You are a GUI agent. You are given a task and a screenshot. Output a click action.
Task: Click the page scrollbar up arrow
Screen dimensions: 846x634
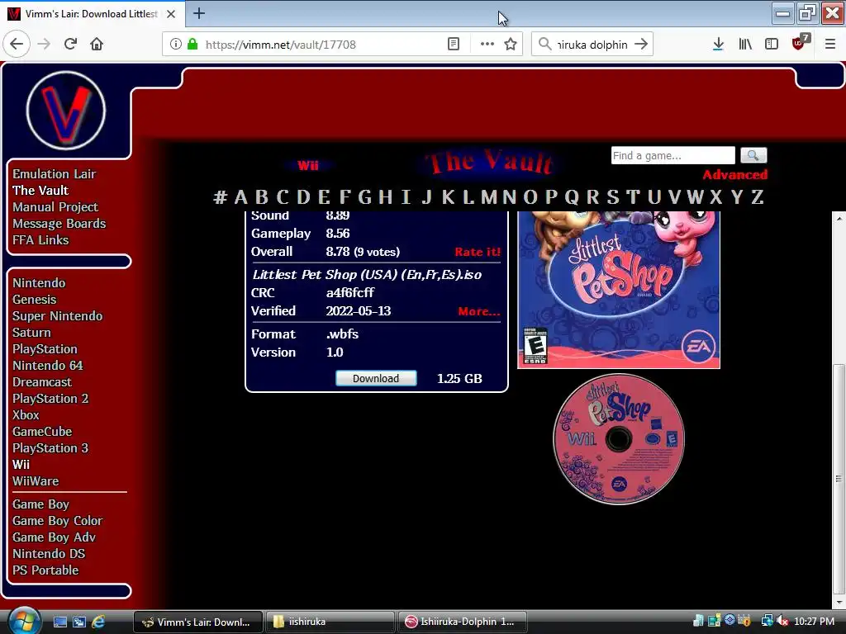(839, 218)
